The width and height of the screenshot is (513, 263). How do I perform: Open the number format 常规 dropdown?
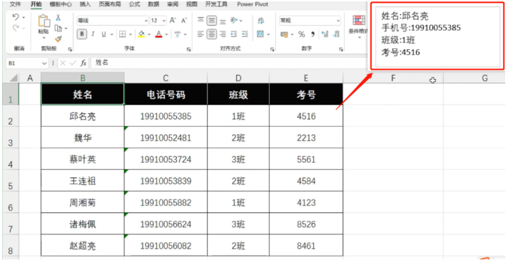click(338, 21)
